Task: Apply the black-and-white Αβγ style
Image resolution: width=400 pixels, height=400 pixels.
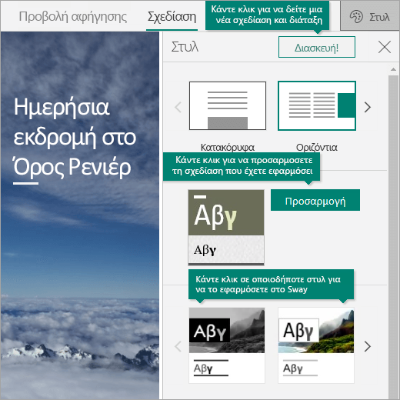Action: pyautogui.click(x=227, y=345)
